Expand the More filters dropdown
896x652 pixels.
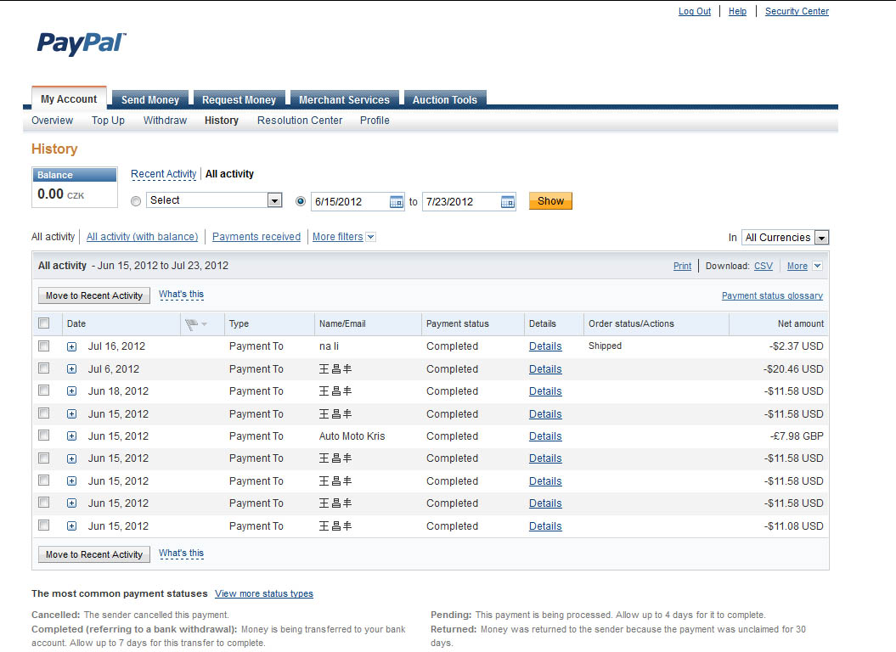click(370, 237)
